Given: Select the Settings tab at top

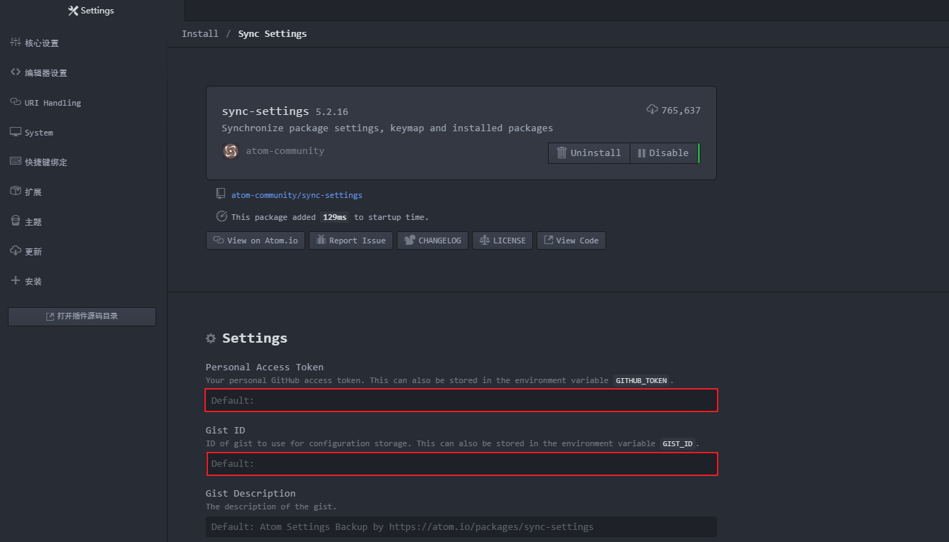Looking at the screenshot, I should tap(92, 11).
